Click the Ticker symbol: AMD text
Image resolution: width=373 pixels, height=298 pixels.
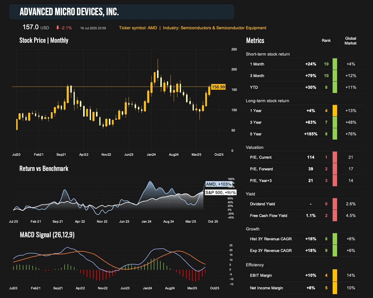point(138,28)
